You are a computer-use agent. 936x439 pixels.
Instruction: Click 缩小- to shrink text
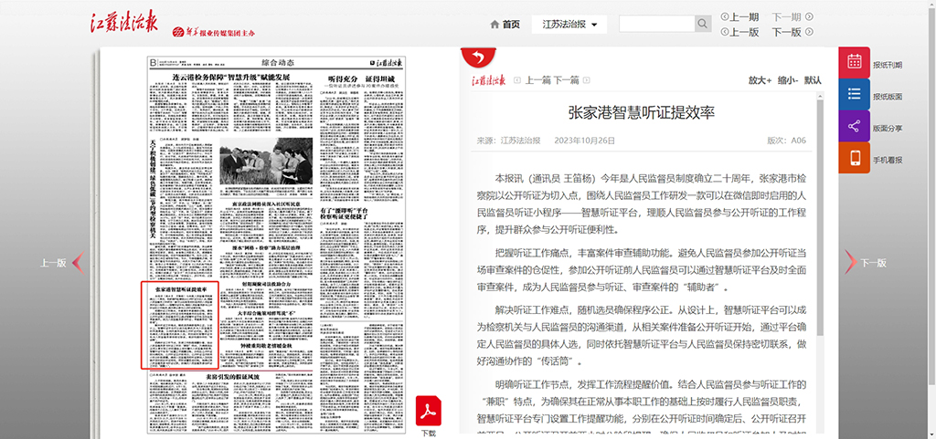click(787, 80)
